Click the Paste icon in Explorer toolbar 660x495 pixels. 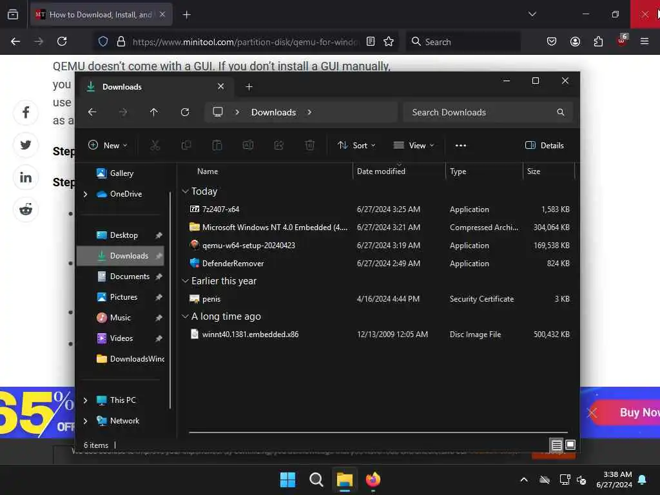point(217,145)
